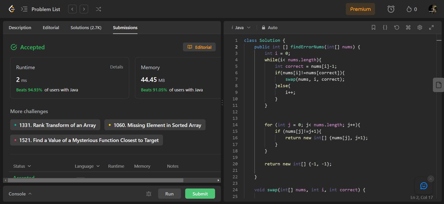444x204 pixels.
Task: Click the Notes column header
Action: tap(173, 166)
